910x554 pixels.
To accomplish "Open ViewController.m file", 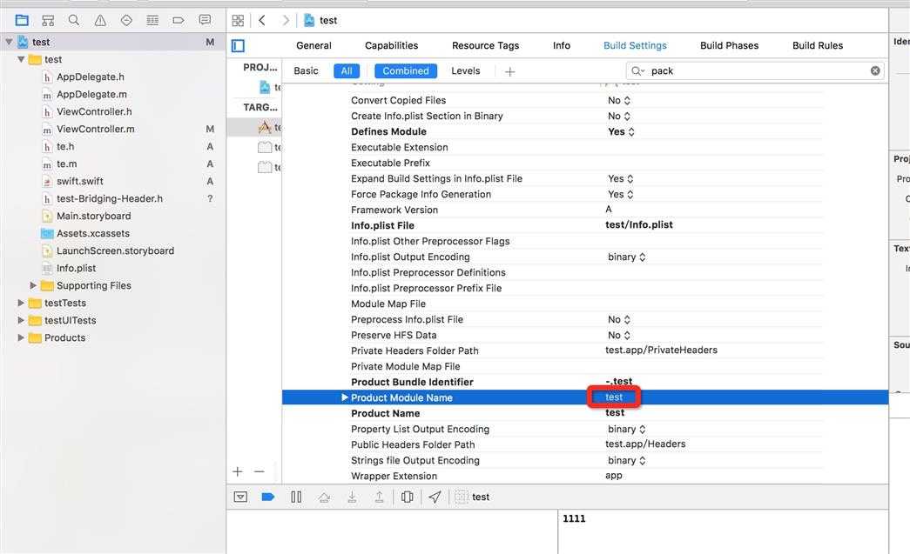I will point(95,129).
